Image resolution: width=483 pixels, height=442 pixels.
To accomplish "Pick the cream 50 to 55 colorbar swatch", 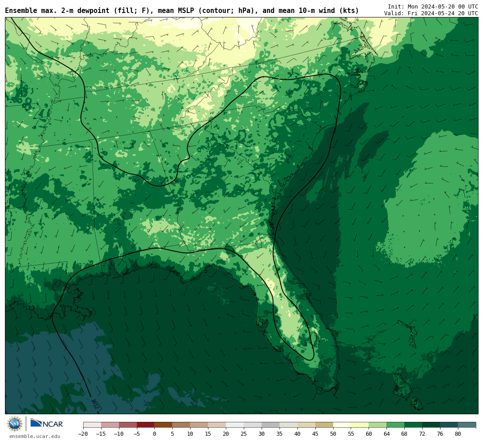I will click(x=342, y=425).
